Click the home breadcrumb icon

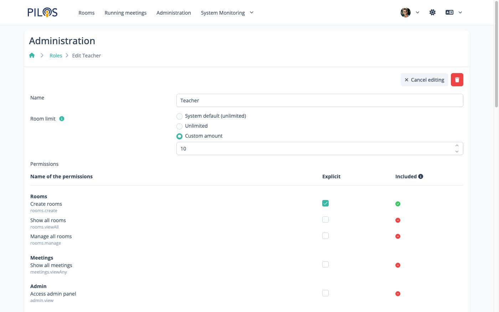(x=32, y=55)
